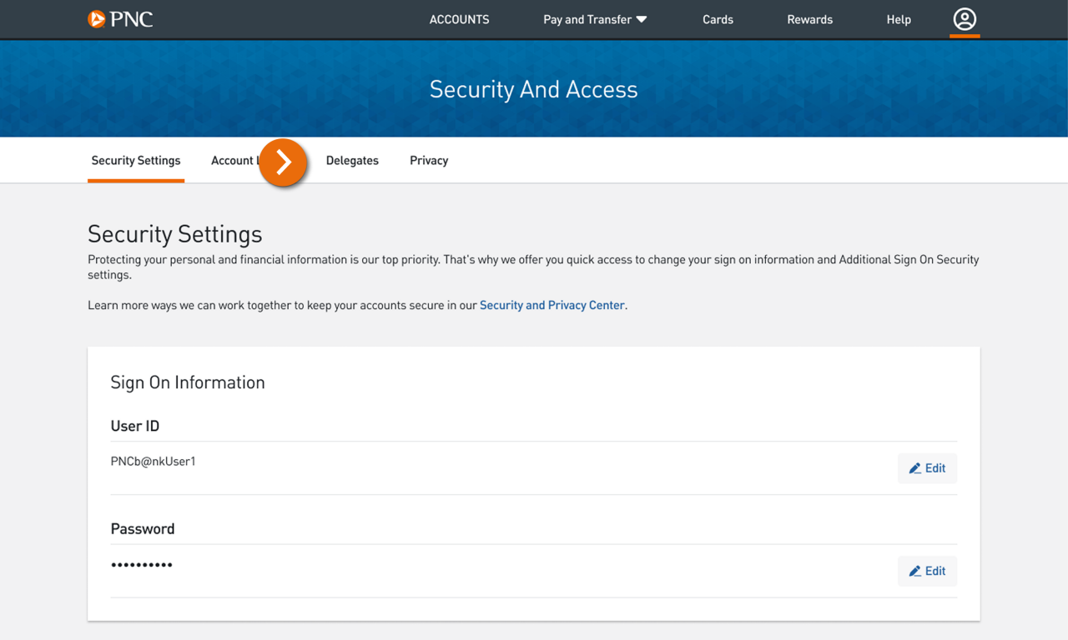The width and height of the screenshot is (1068, 640).
Task: Open the Privacy tab
Action: pos(428,160)
